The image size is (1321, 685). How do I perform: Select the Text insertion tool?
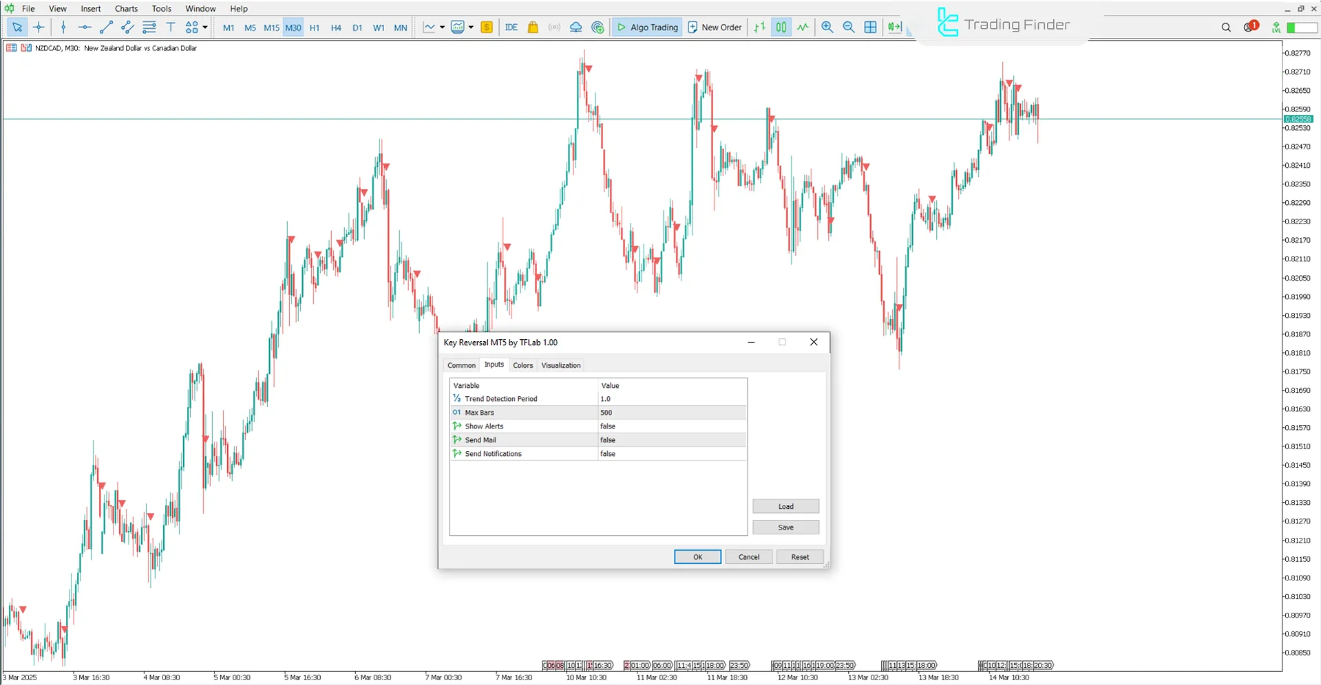coord(171,27)
